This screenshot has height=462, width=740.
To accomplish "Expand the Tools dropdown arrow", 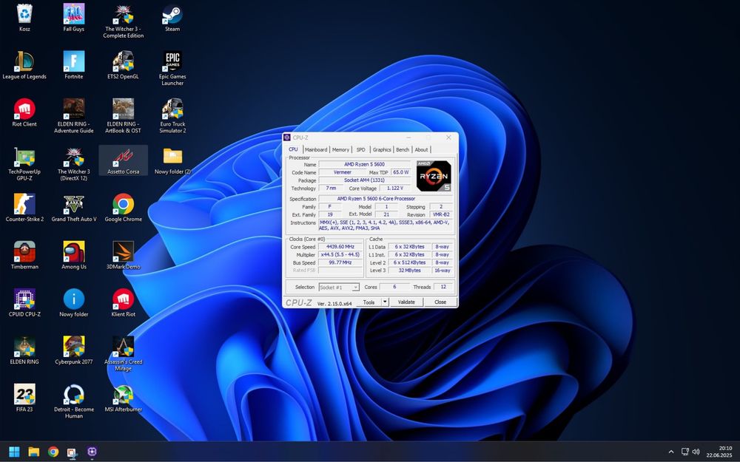I will coord(385,302).
